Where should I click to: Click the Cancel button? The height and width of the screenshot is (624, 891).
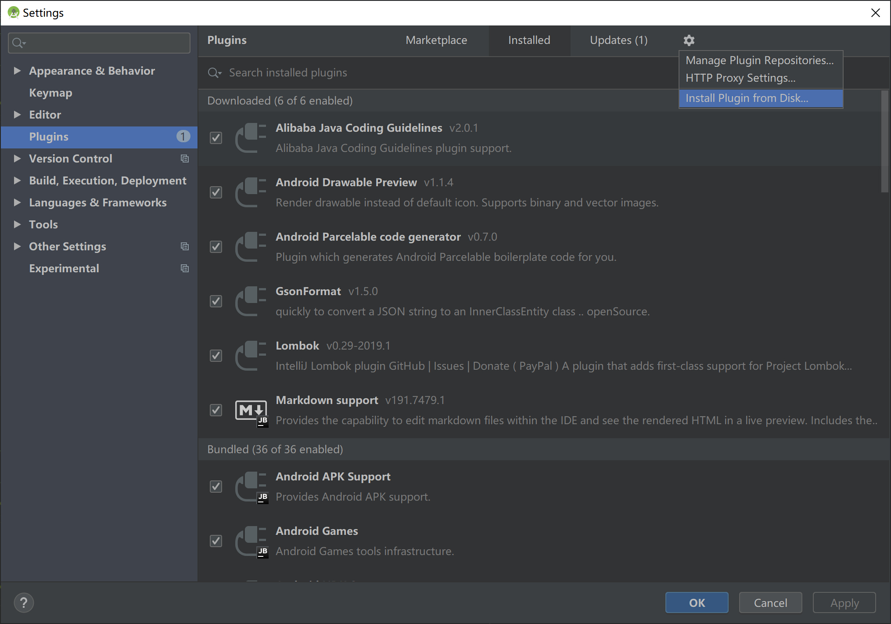770,602
